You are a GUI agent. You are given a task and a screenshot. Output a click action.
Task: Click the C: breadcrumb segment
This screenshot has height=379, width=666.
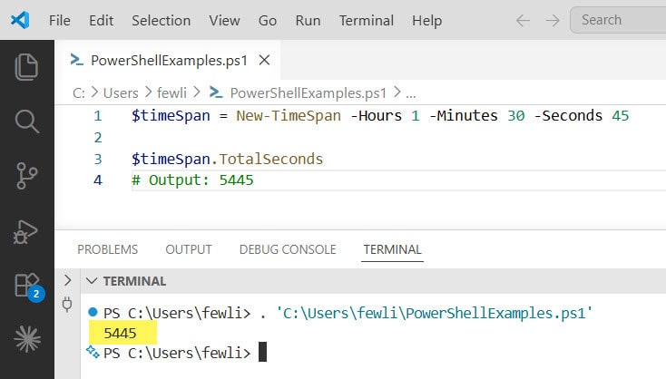(x=79, y=93)
